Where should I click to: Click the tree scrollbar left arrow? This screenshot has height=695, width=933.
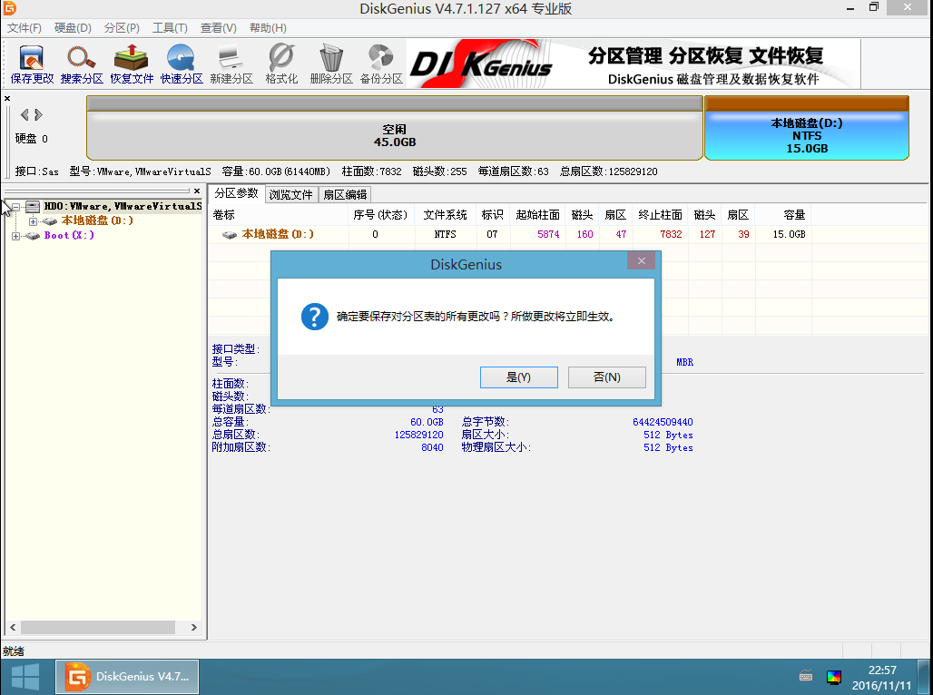point(13,627)
